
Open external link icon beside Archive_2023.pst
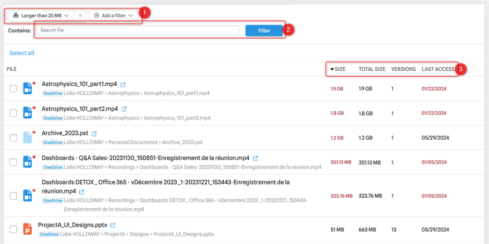click(94, 134)
